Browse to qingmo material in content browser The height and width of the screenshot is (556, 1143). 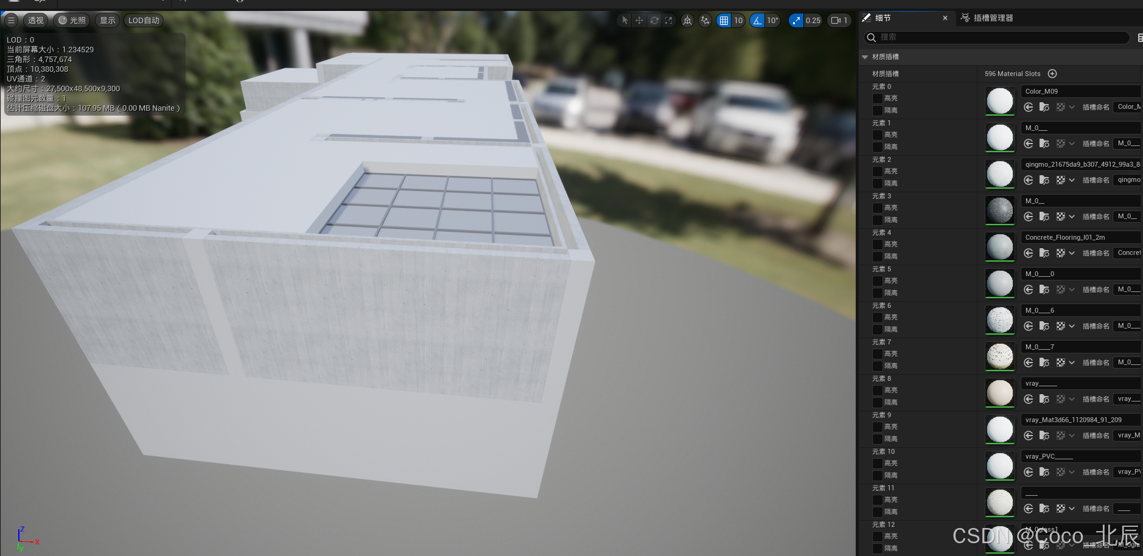(x=1044, y=180)
